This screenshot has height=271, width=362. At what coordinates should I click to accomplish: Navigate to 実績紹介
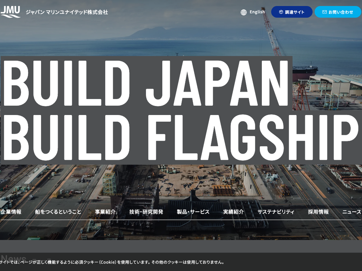(x=233, y=212)
